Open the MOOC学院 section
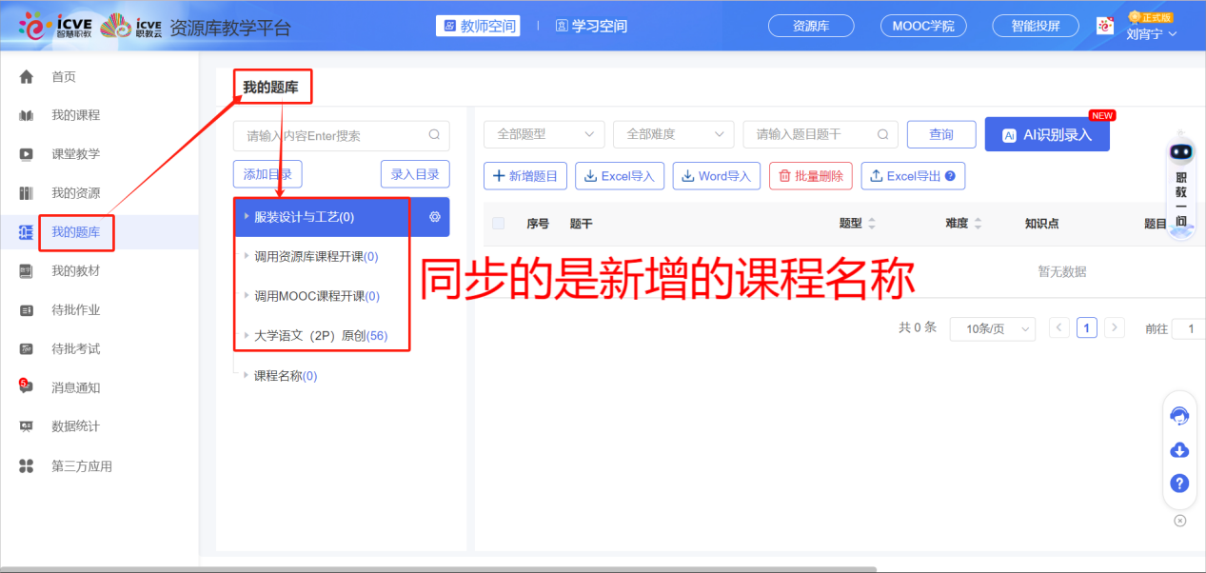The height and width of the screenshot is (573, 1206). click(922, 26)
